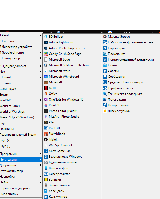Open Портал смешанной реальности icon
Screen dimensions: 160x199
[105, 59]
